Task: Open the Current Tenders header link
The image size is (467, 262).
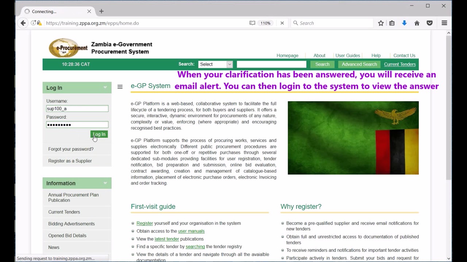Action: tap(400, 64)
